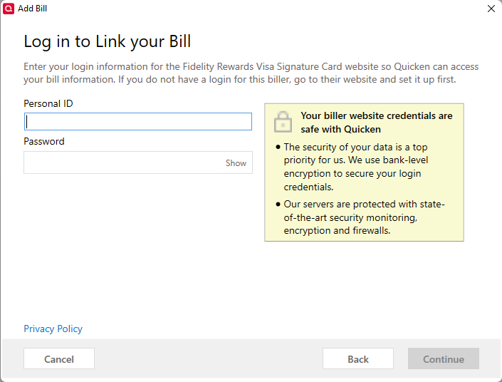The height and width of the screenshot is (382, 502).
Task: Click the Password label text
Action: [44, 141]
